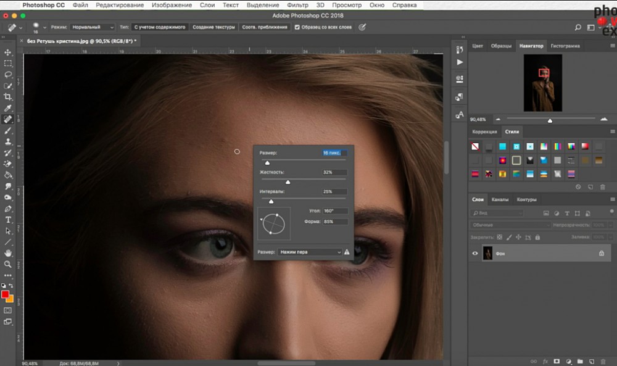617x366 pixels.
Task: Open the brush preset picker arrow
Action: point(44,28)
